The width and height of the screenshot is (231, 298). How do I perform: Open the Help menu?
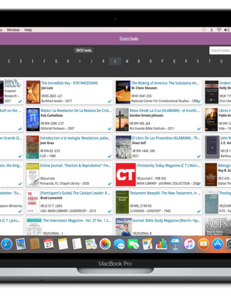[28, 30]
